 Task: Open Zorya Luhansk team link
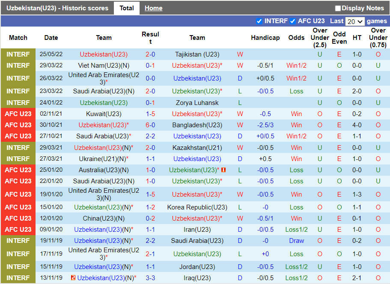[x=197, y=102]
